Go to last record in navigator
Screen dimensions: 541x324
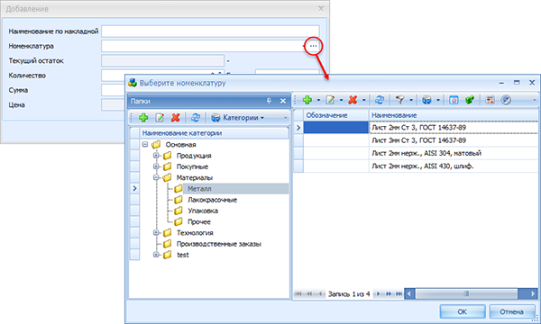[x=399, y=293]
